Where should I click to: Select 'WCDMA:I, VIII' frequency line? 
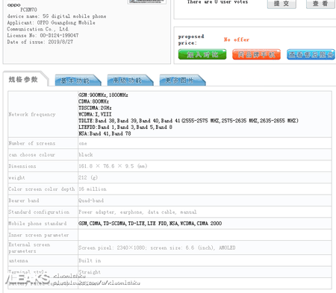(x=95, y=115)
